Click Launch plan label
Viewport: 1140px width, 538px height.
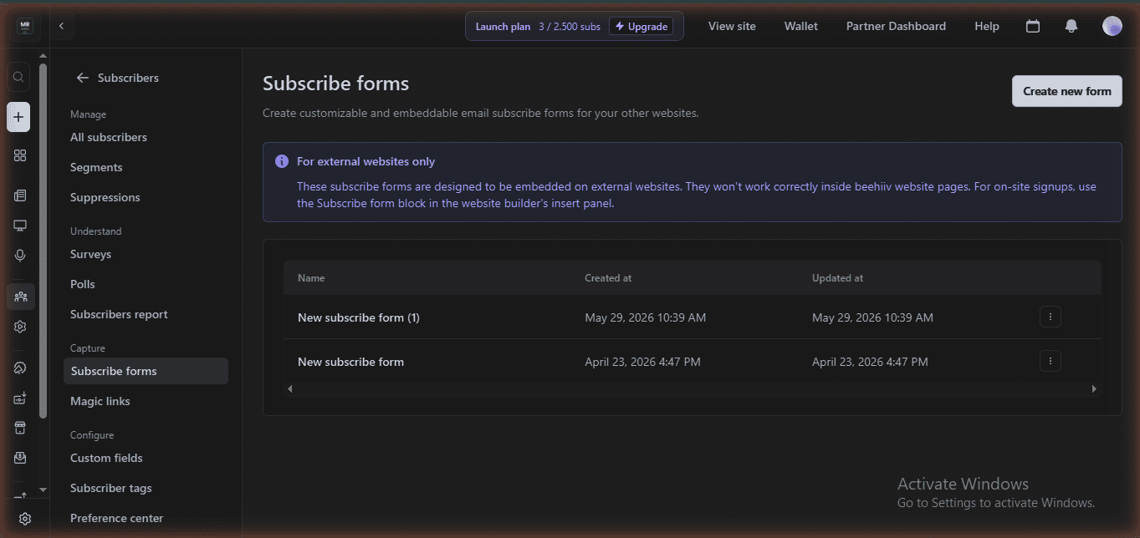[x=503, y=27]
